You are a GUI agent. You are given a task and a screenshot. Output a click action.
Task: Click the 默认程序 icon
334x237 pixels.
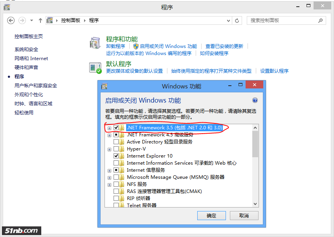[x=95, y=68]
